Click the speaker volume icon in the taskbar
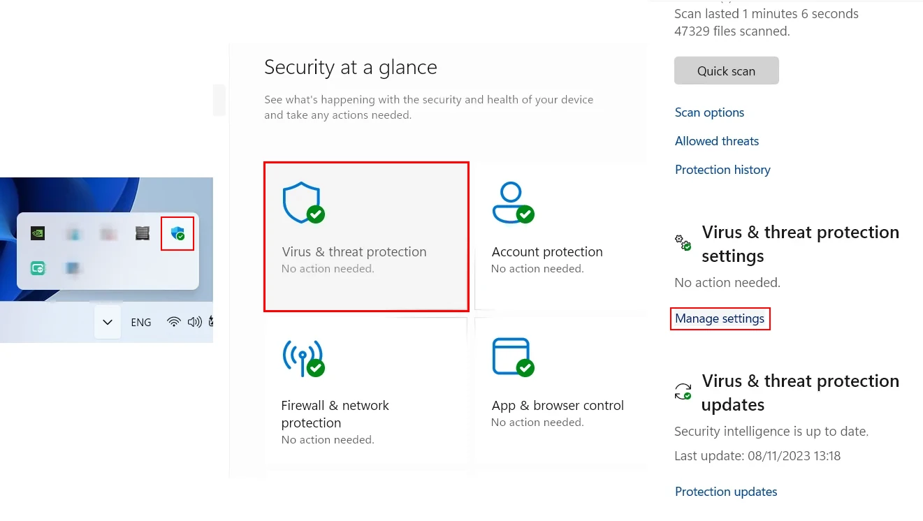The height and width of the screenshot is (521, 923). click(193, 322)
